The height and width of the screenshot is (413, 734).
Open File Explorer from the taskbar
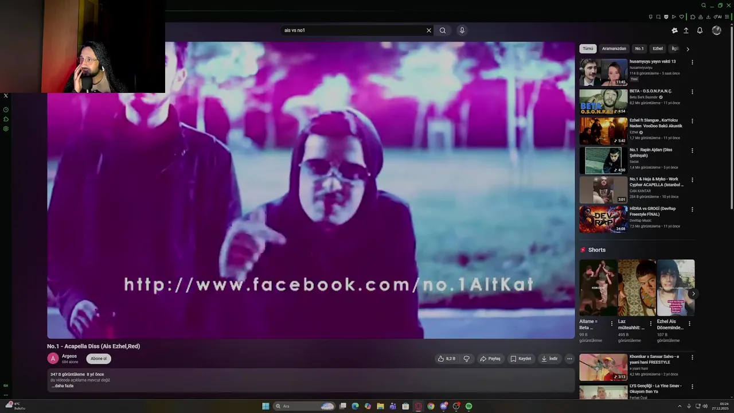pos(380,406)
